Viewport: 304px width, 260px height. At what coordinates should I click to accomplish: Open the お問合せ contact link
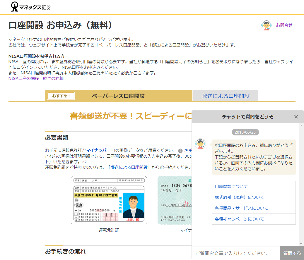pos(284,25)
